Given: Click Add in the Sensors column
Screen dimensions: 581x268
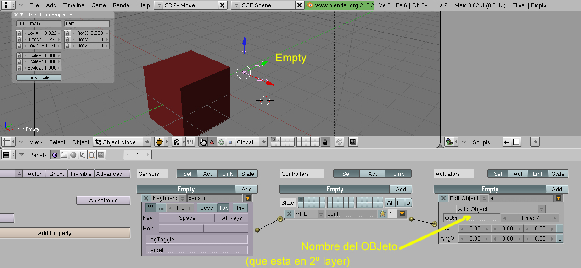Looking at the screenshot, I should click(246, 189).
